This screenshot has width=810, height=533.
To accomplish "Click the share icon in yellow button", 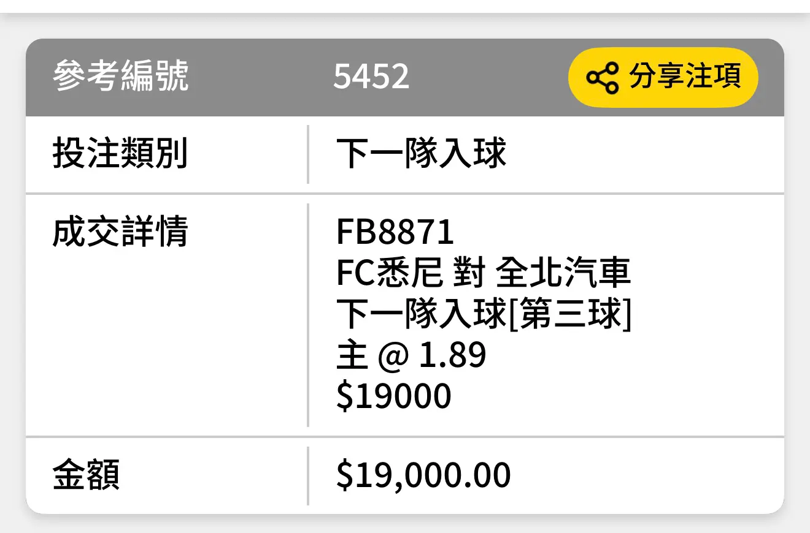I will pos(603,78).
